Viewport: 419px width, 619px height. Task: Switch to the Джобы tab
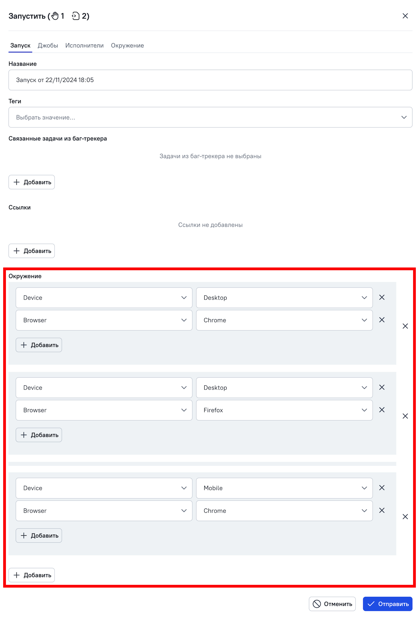pos(48,46)
